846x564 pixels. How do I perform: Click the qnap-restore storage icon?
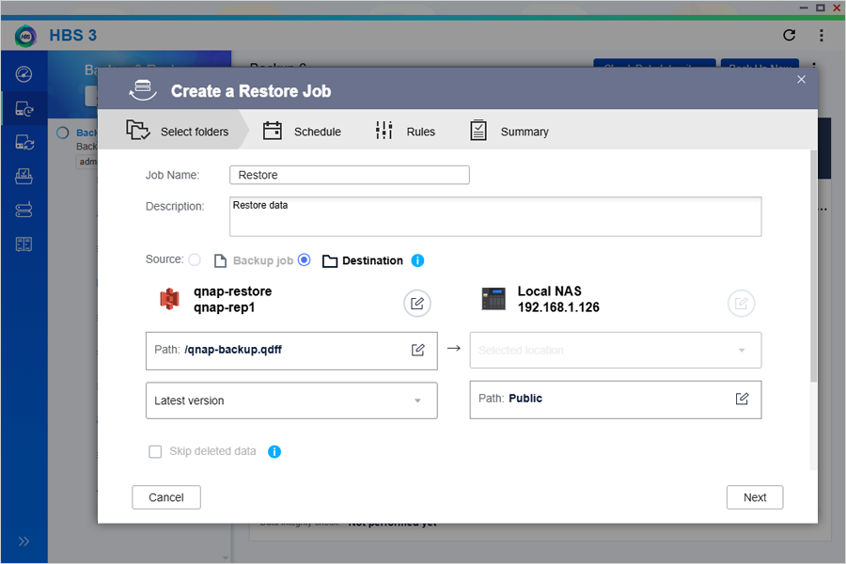pyautogui.click(x=169, y=299)
